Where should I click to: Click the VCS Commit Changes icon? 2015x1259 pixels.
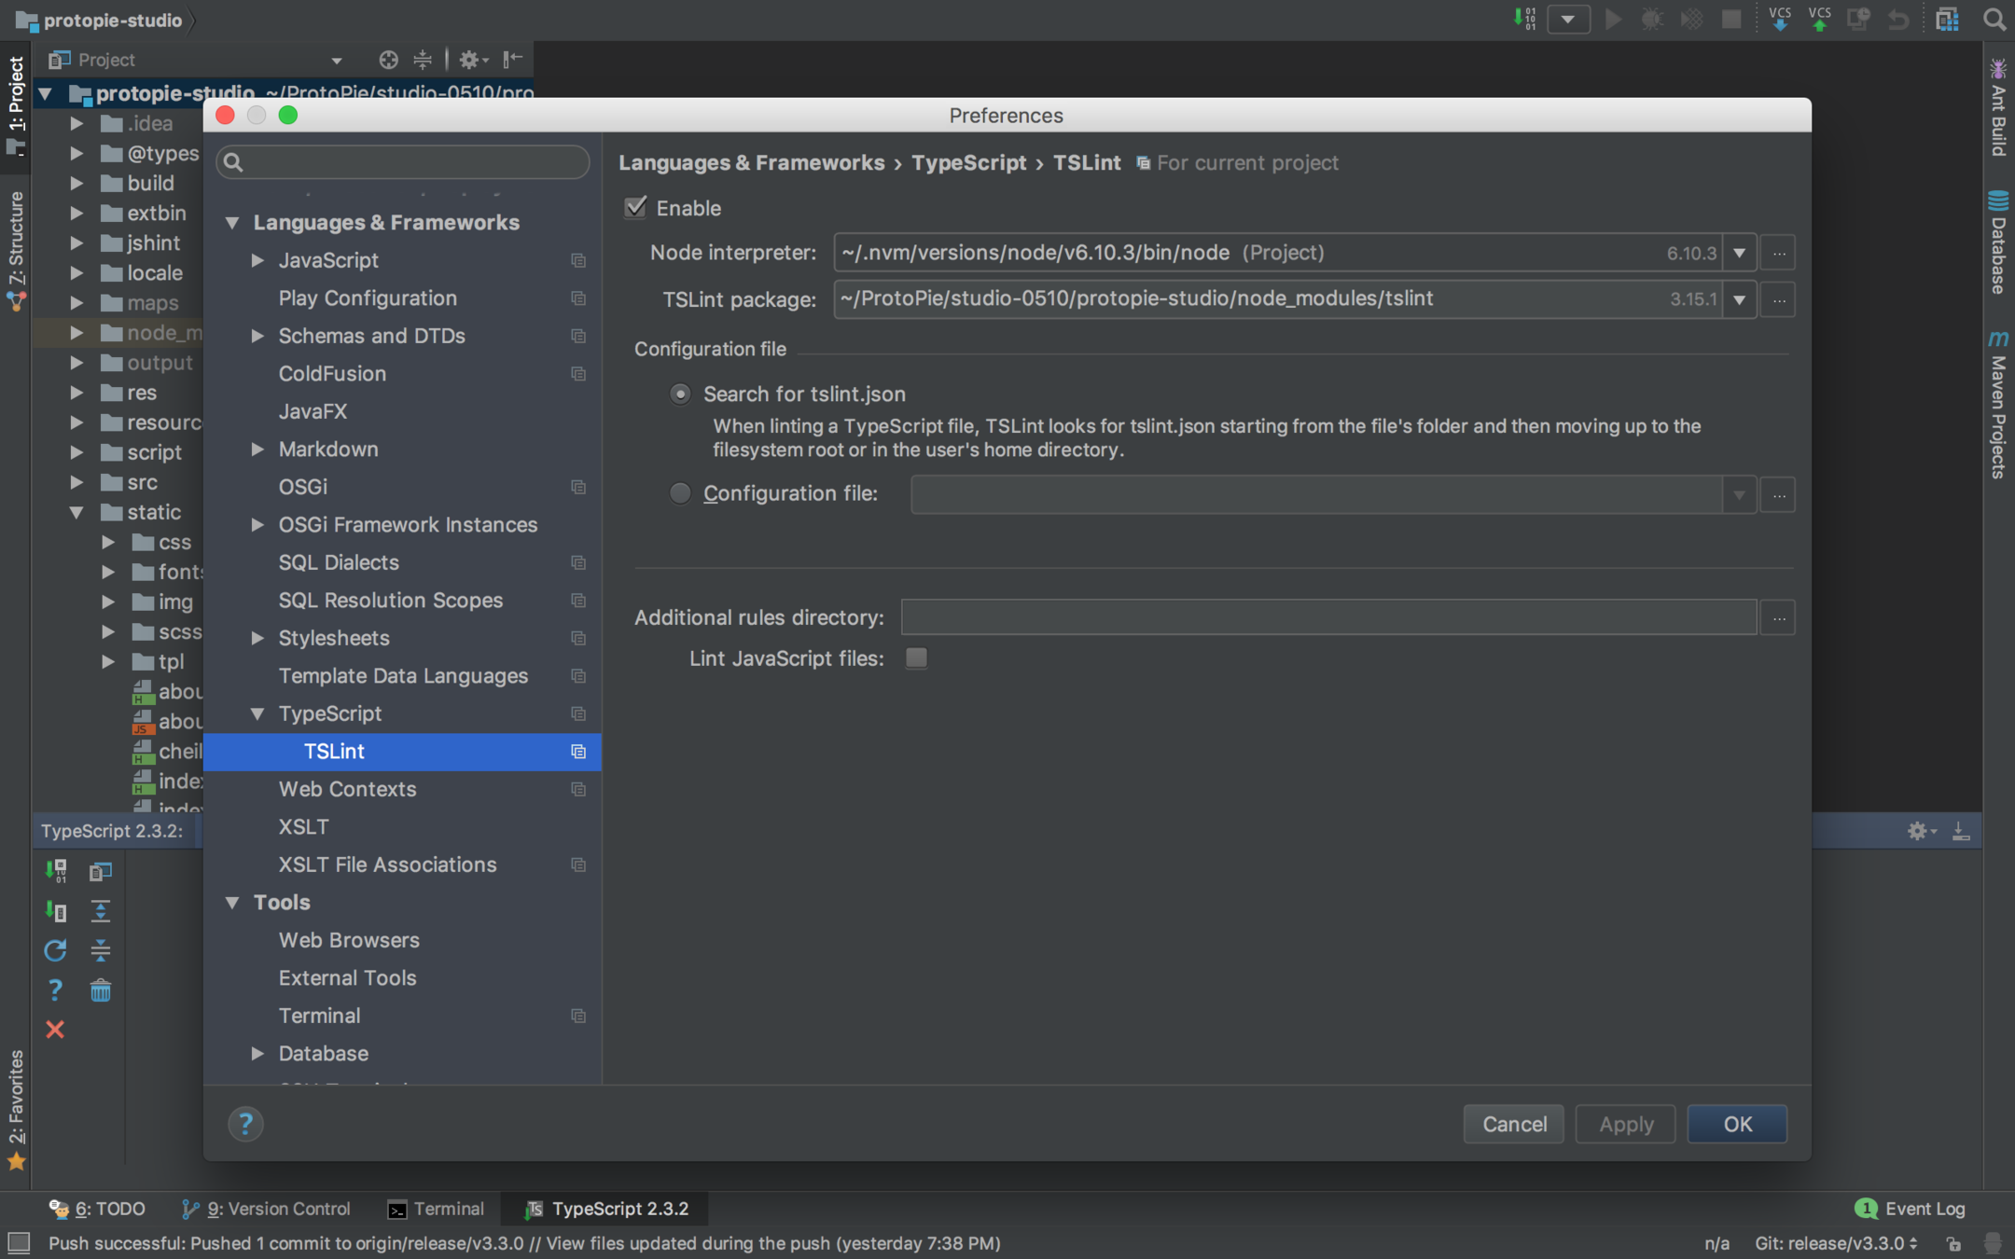(x=1818, y=20)
